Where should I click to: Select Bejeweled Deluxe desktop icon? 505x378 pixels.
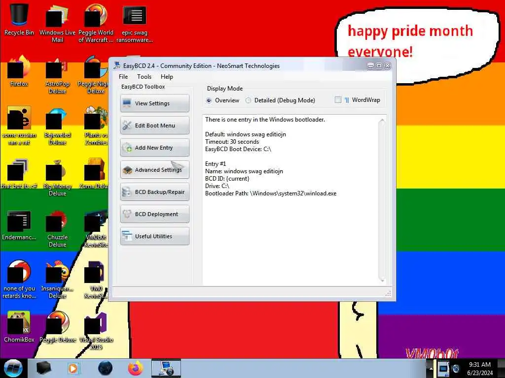point(57,126)
